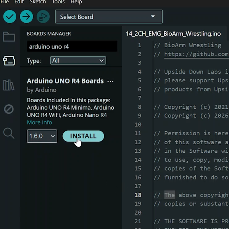
Task: Click the 'Copyright (c) 2021' comment line
Action: [x=191, y=107]
